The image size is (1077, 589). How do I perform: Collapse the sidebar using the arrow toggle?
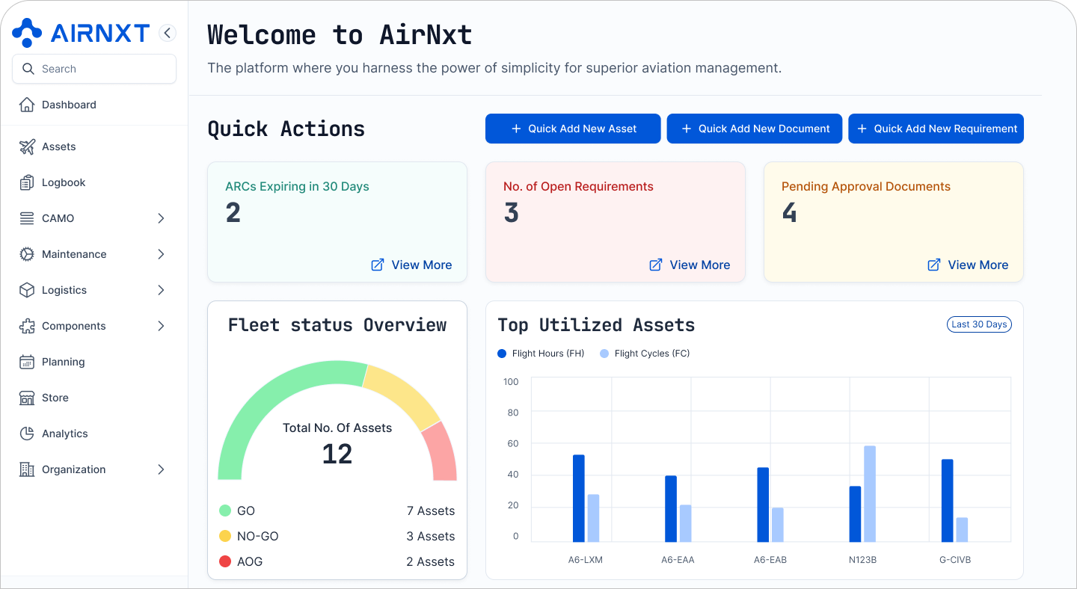(167, 32)
